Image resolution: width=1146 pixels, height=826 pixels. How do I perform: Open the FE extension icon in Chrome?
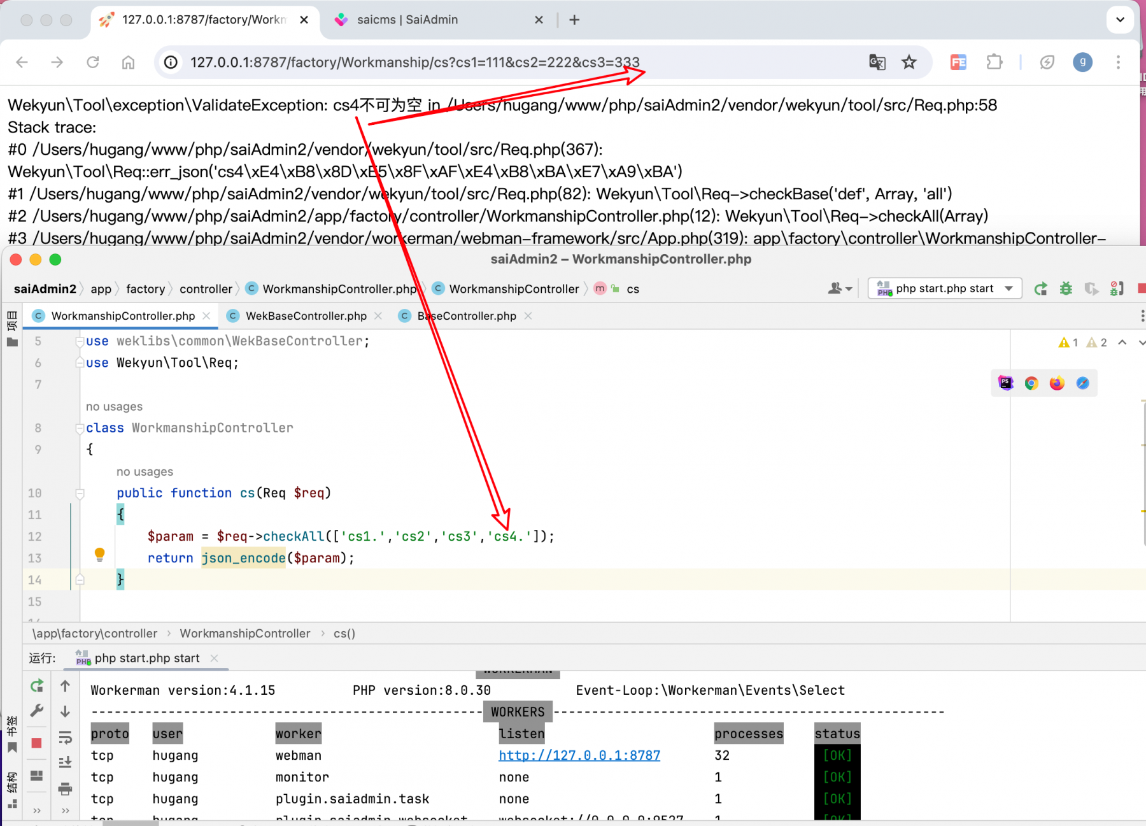(958, 62)
